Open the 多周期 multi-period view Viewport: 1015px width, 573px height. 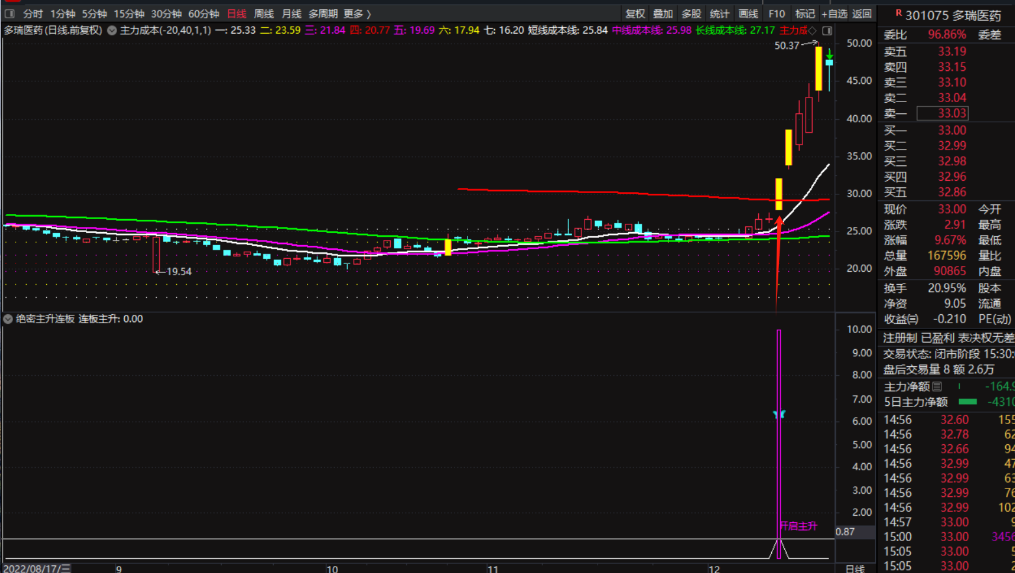pyautogui.click(x=323, y=14)
